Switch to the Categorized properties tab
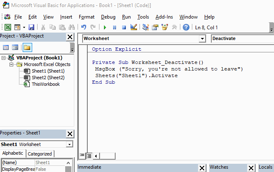 point(40,154)
